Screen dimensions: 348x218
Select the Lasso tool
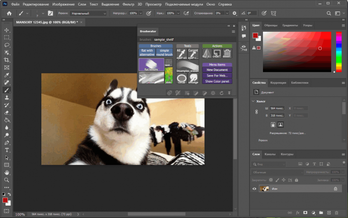[x=7, y=45]
